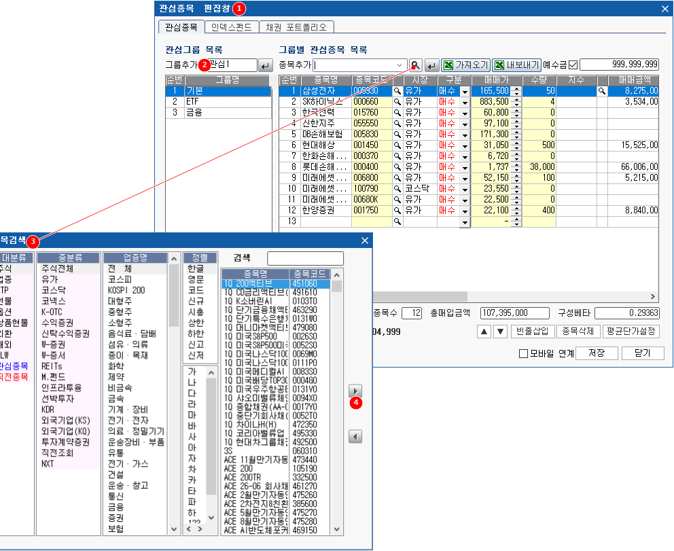Click the search icon in the 삼성전자 row
Viewport: 674px width, 551px height.
coord(397,90)
